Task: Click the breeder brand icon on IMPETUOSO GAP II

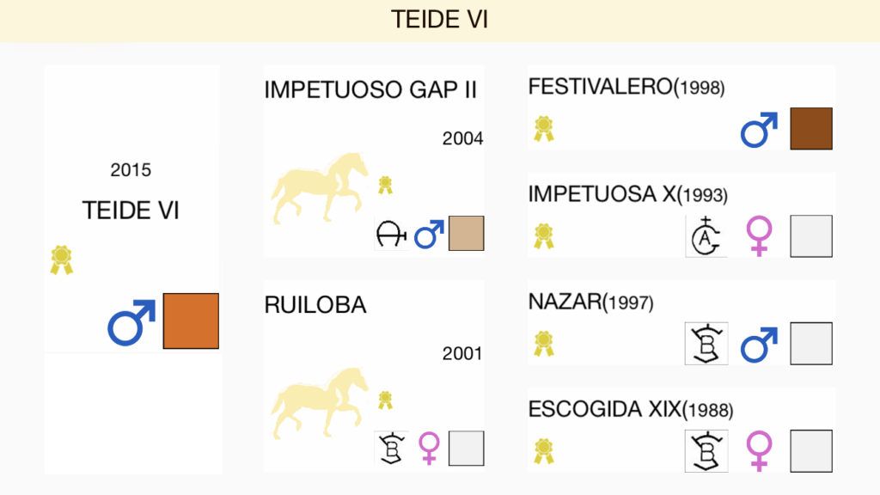Action: click(x=391, y=234)
